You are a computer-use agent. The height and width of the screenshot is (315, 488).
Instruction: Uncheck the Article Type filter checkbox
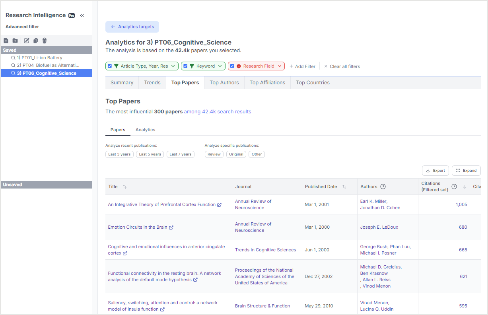pyautogui.click(x=109, y=66)
